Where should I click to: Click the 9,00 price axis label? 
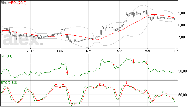(x=182, y=13)
